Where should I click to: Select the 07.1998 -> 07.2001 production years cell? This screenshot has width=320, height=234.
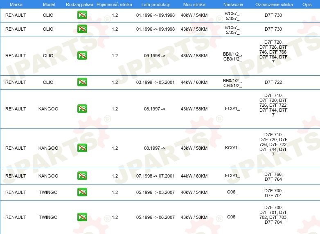tap(155, 176)
